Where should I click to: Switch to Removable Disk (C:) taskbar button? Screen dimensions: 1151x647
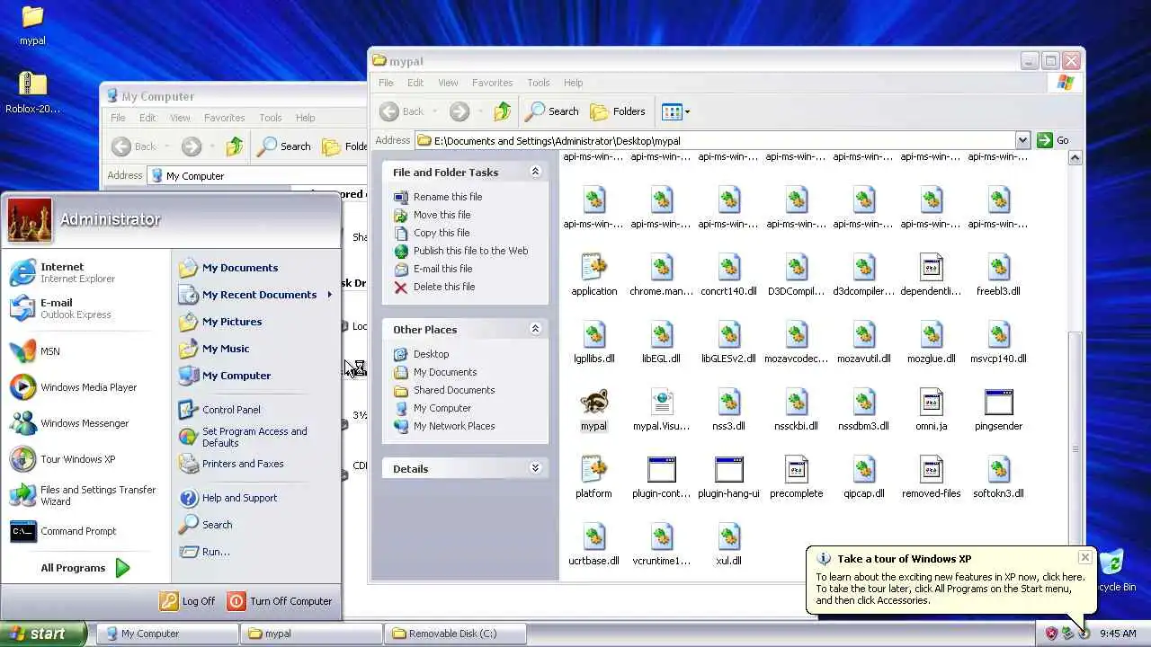[x=454, y=634]
